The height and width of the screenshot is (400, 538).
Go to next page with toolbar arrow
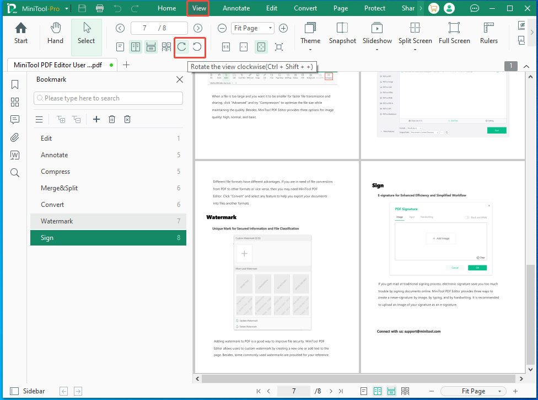pos(198,28)
